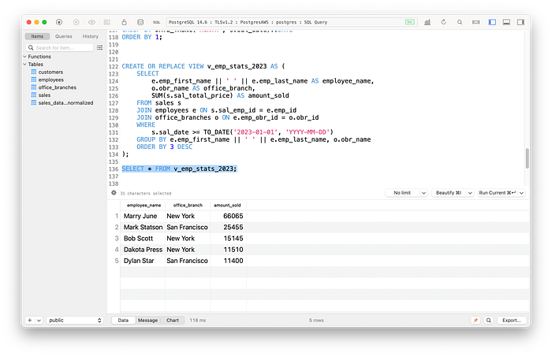Open the No limit dropdown
This screenshot has width=552, height=356.
(x=407, y=193)
